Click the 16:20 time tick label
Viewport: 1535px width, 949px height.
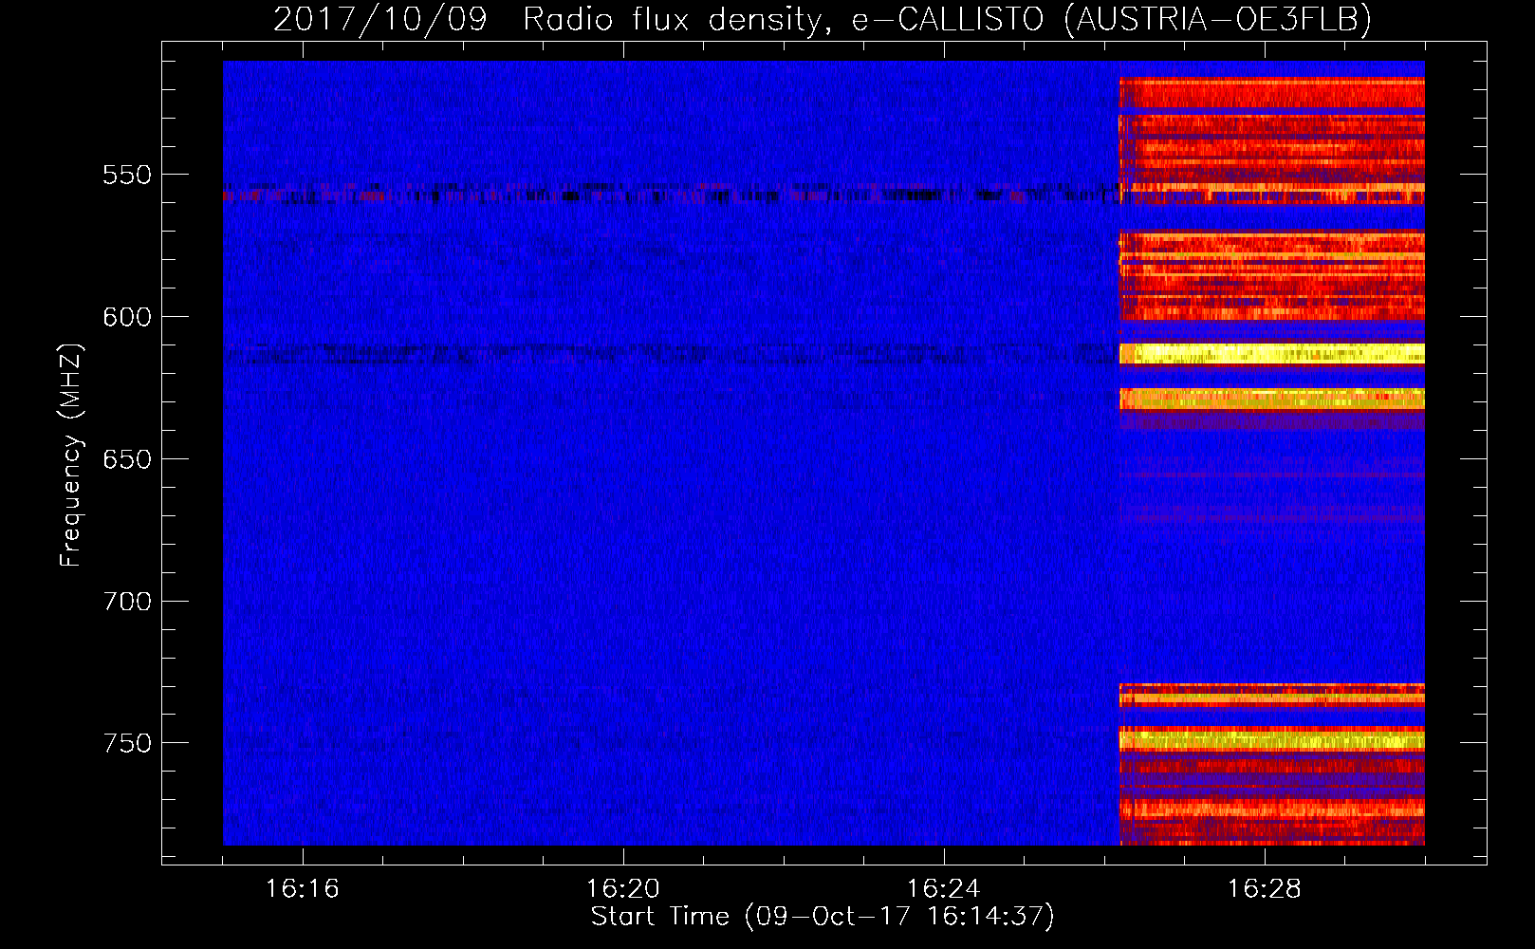pos(622,888)
